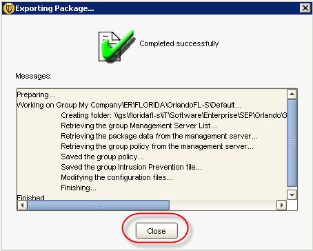Select the "Modifying the configuration files" line
The image size is (313, 251).
pos(117,177)
